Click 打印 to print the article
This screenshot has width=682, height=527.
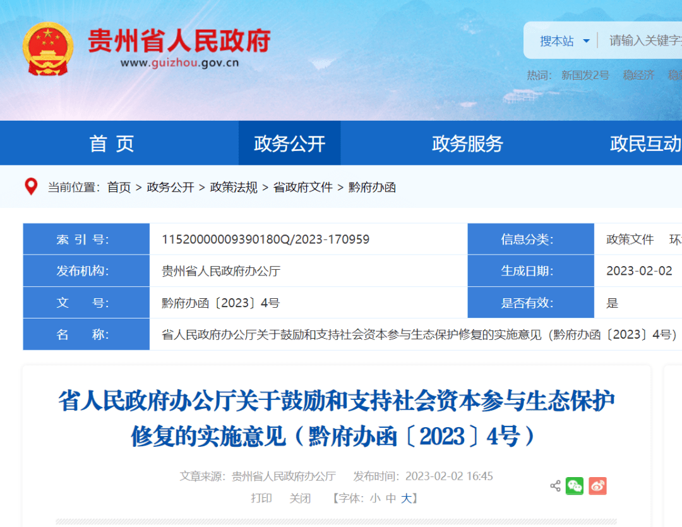click(x=261, y=498)
